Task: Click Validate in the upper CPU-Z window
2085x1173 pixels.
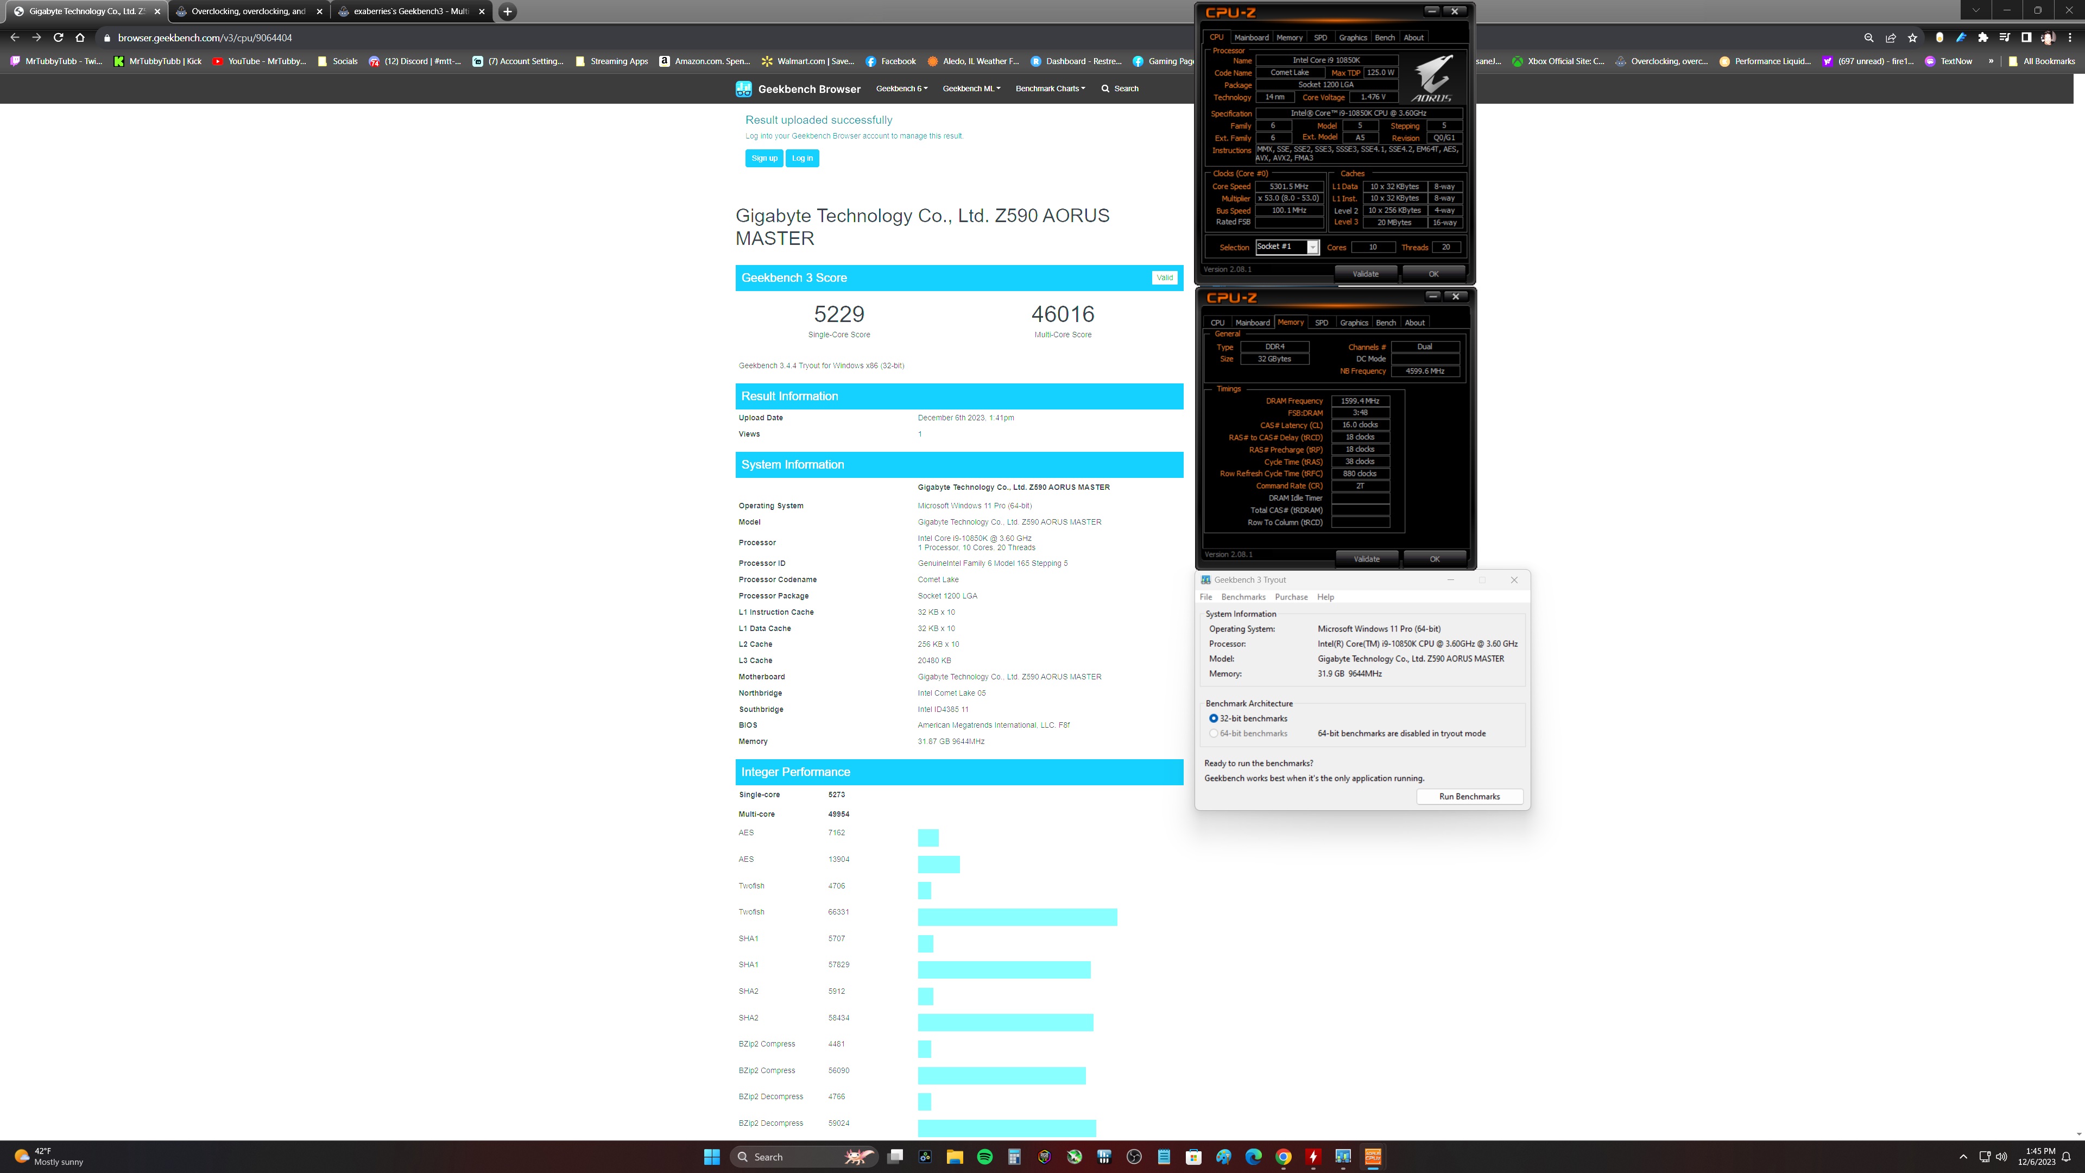Action: point(1366,274)
